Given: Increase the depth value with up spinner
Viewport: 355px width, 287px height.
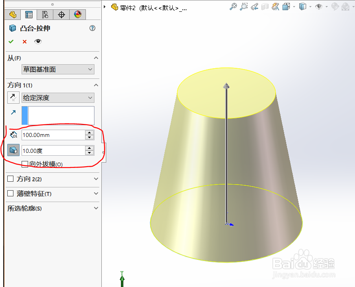Looking at the screenshot, I should coord(90,133).
